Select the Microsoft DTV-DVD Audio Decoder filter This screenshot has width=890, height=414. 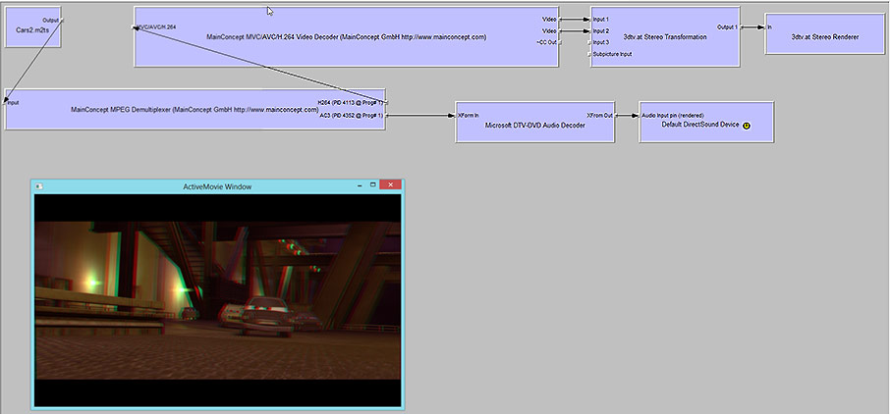pyautogui.click(x=534, y=122)
